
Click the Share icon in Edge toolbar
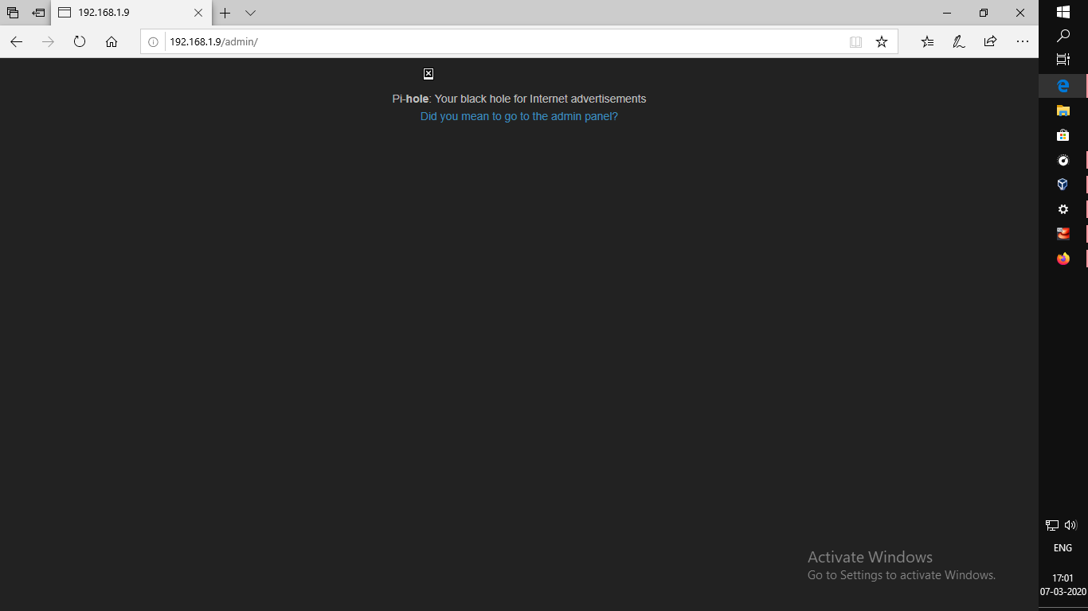coord(990,41)
